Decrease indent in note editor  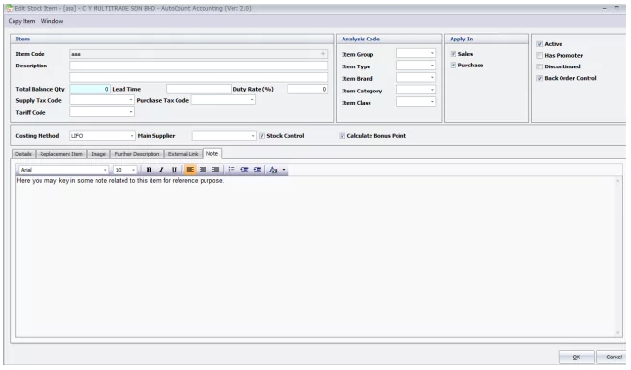[x=244, y=170]
